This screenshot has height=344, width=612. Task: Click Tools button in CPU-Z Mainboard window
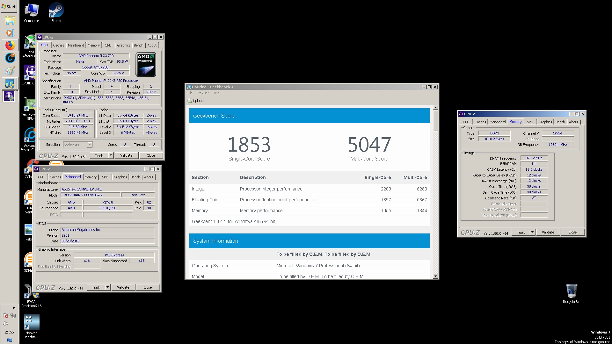click(96, 287)
